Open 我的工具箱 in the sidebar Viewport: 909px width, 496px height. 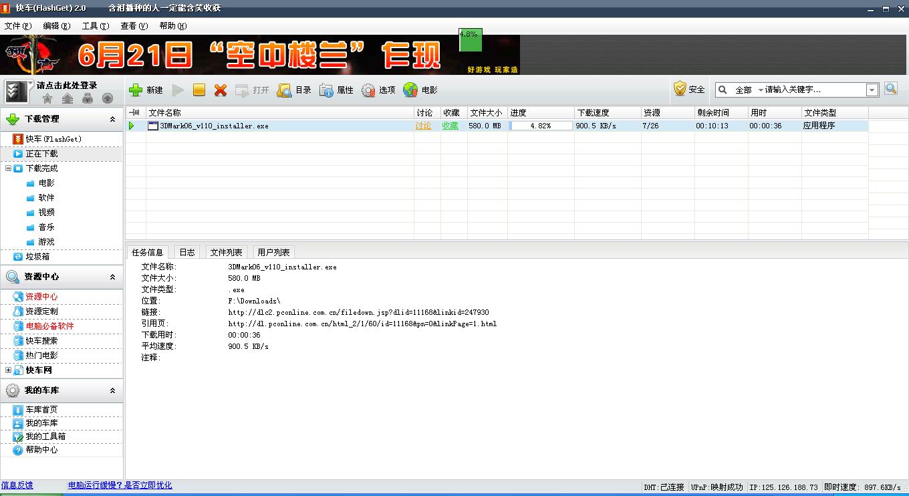pos(45,437)
